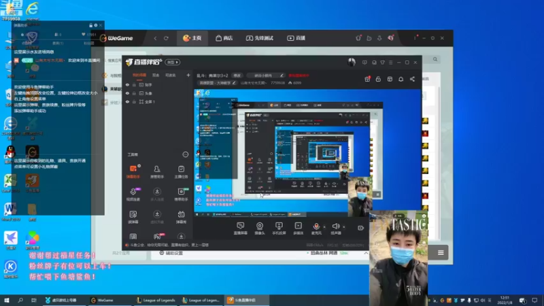Image resolution: width=544 pixels, height=306 pixels.
Task: Click the WeGame refresh icon
Action: 166,38
